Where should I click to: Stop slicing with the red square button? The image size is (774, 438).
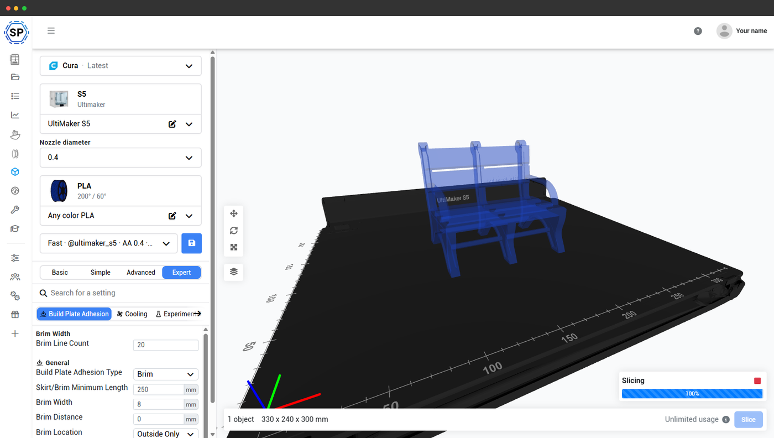point(757,381)
